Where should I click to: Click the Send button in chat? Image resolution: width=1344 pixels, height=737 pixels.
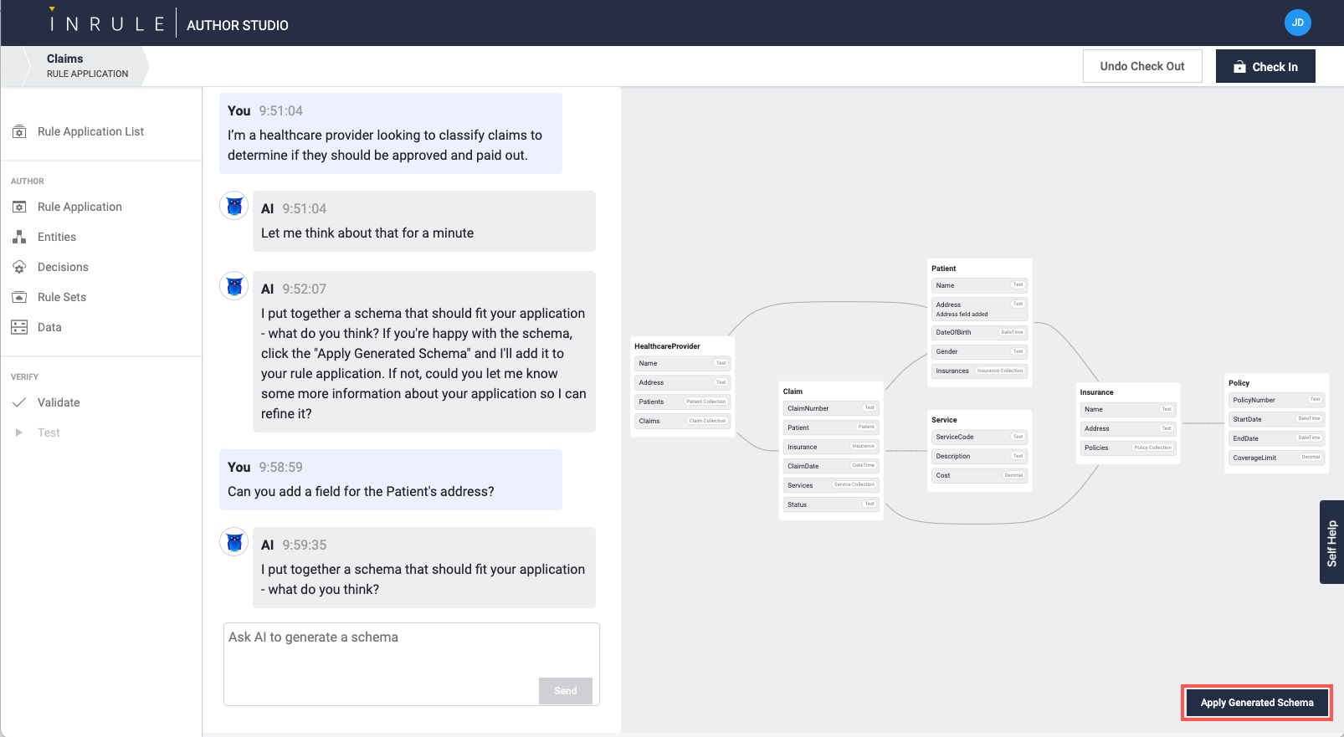[x=565, y=691]
